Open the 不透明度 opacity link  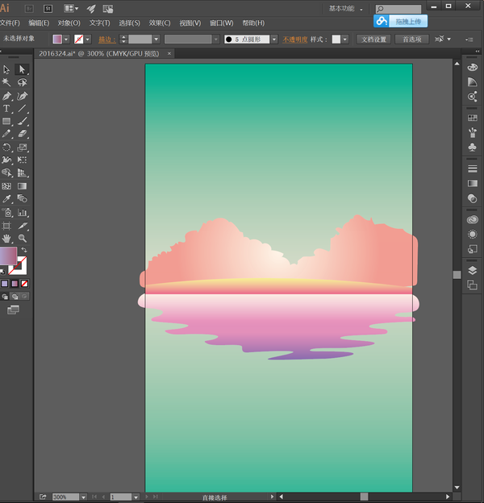click(x=295, y=39)
